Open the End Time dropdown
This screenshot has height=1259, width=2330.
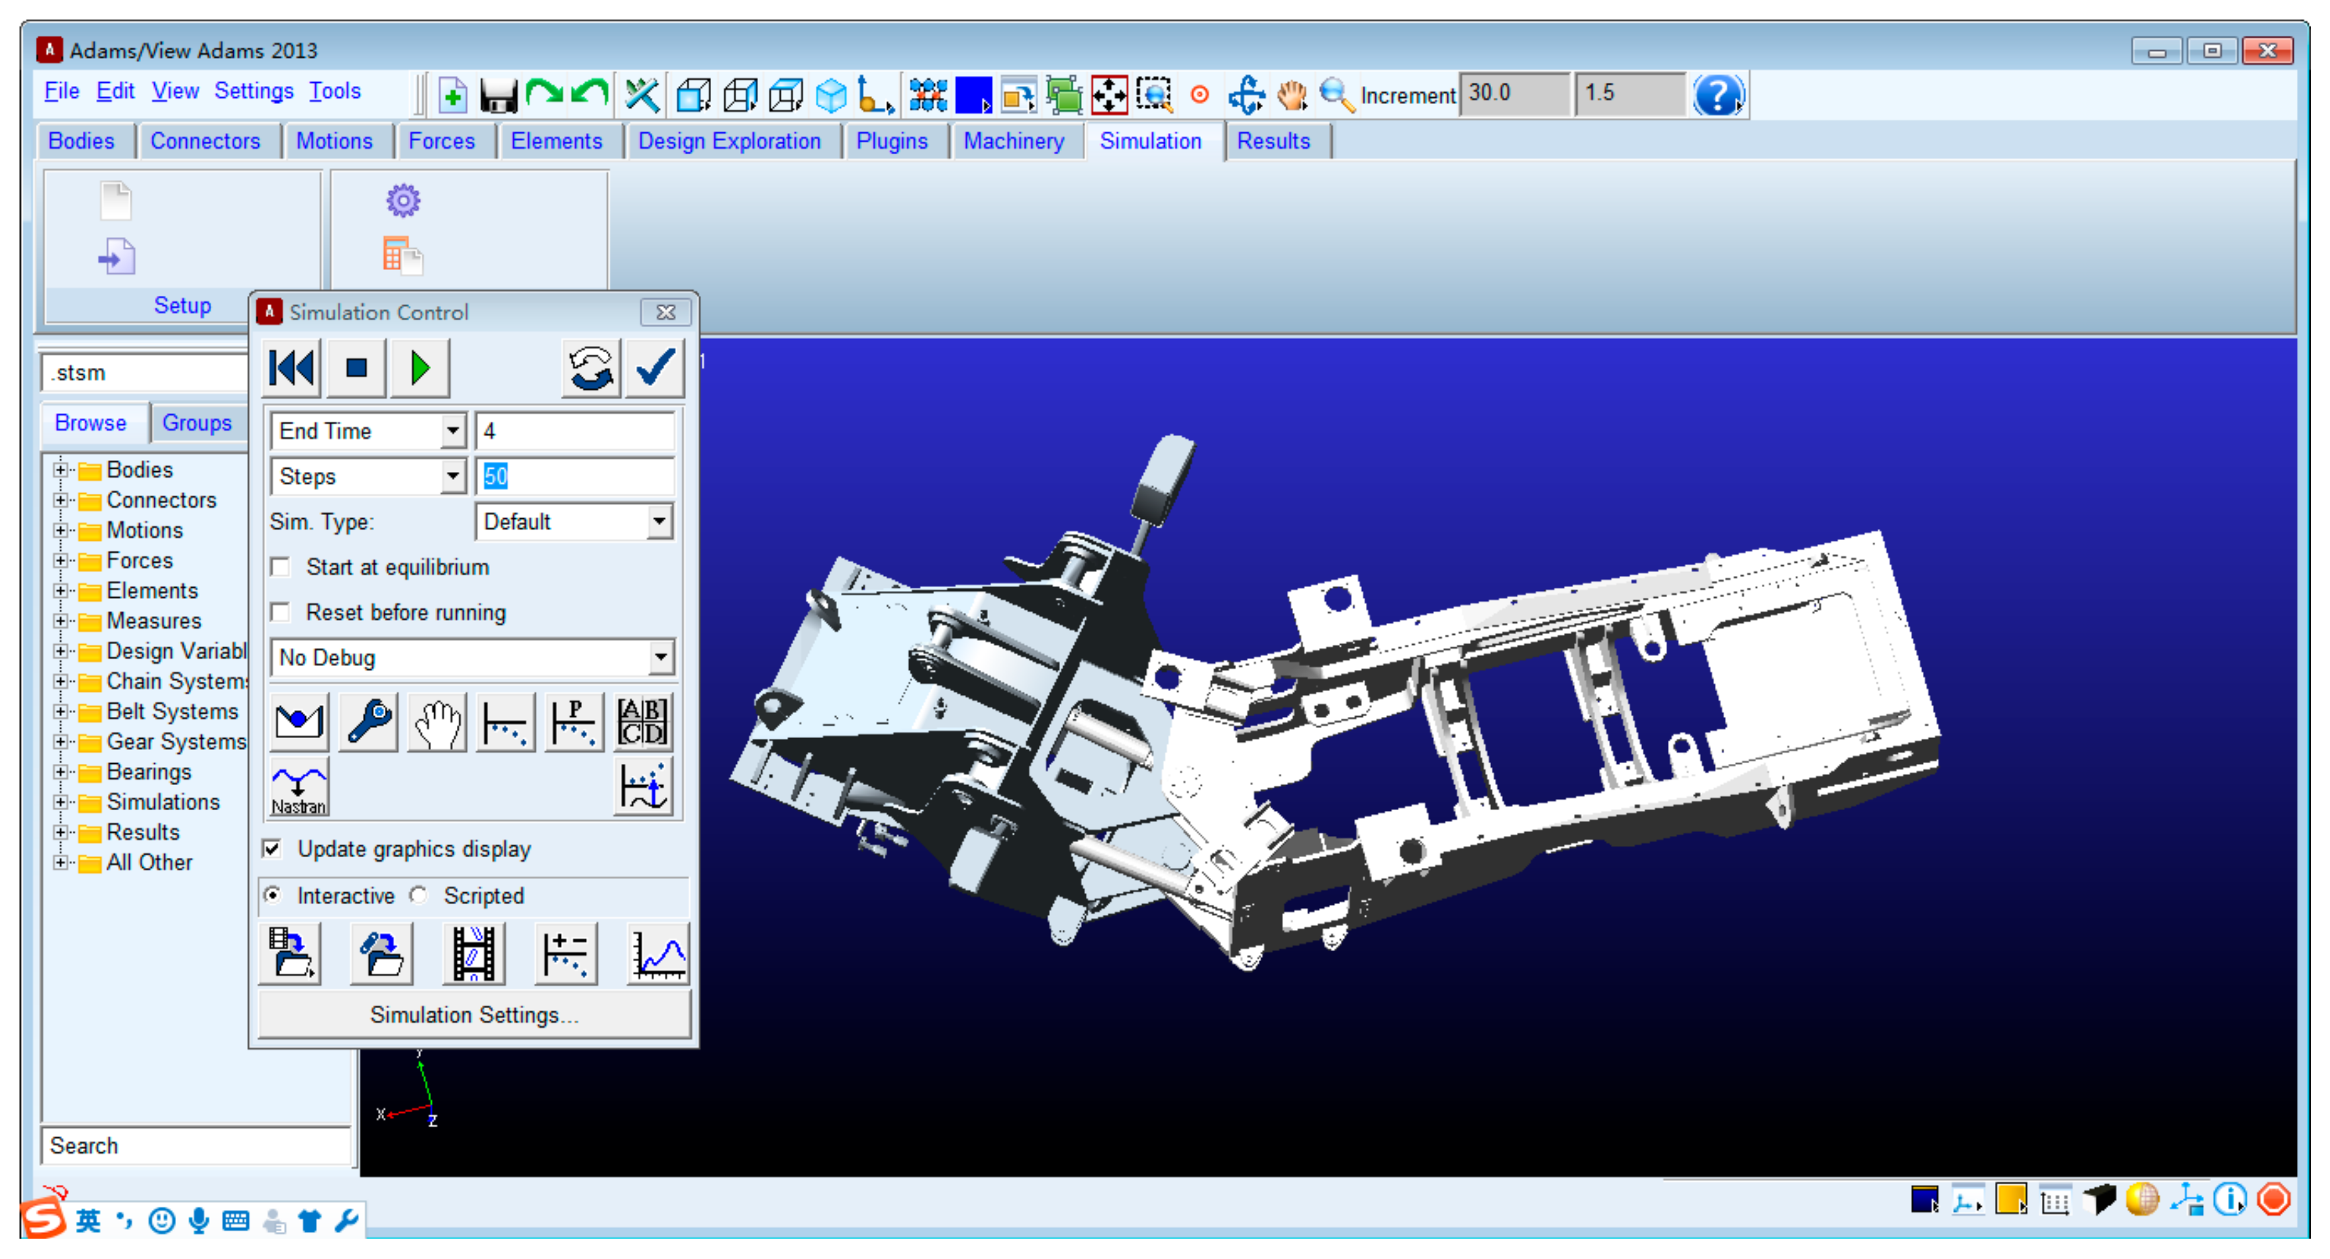pos(453,432)
